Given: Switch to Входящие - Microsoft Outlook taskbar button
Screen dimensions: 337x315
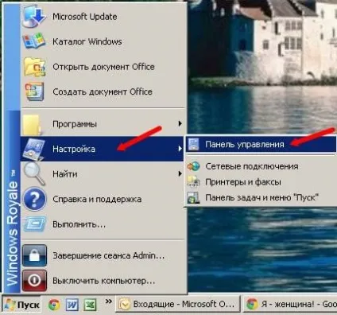Looking at the screenshot, I should point(177,304).
